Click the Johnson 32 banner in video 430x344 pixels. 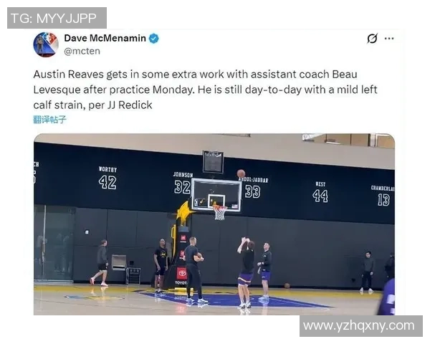[x=183, y=183]
